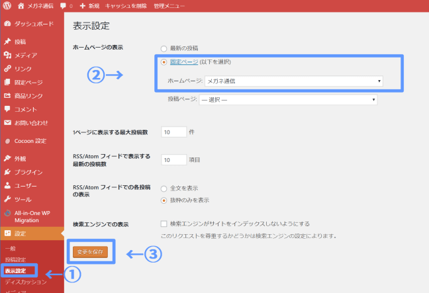Click the 固定ページ link in ホームページの表示
Image resolution: width=429 pixels, height=293 pixels.
pos(184,62)
